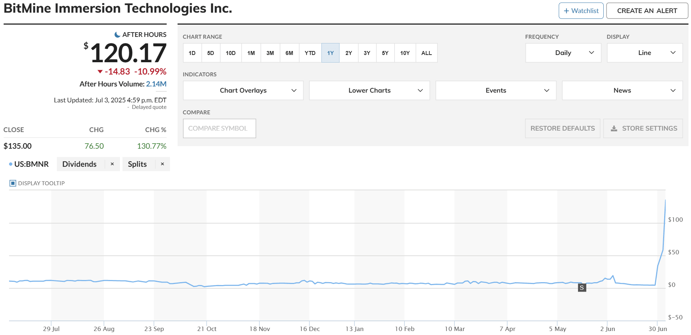This screenshot has height=335, width=691.
Task: Select the 3Y chart range
Action: pos(367,53)
